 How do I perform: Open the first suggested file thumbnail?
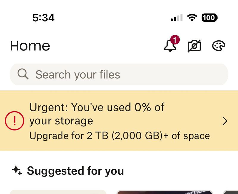58,192
